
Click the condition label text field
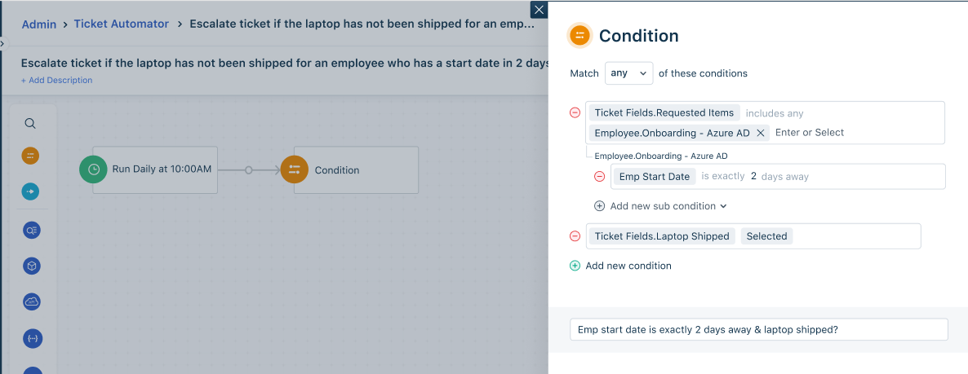point(759,329)
